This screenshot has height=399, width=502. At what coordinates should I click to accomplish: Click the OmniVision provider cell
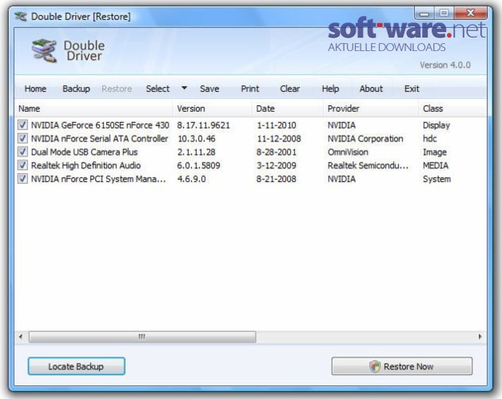pyautogui.click(x=348, y=152)
